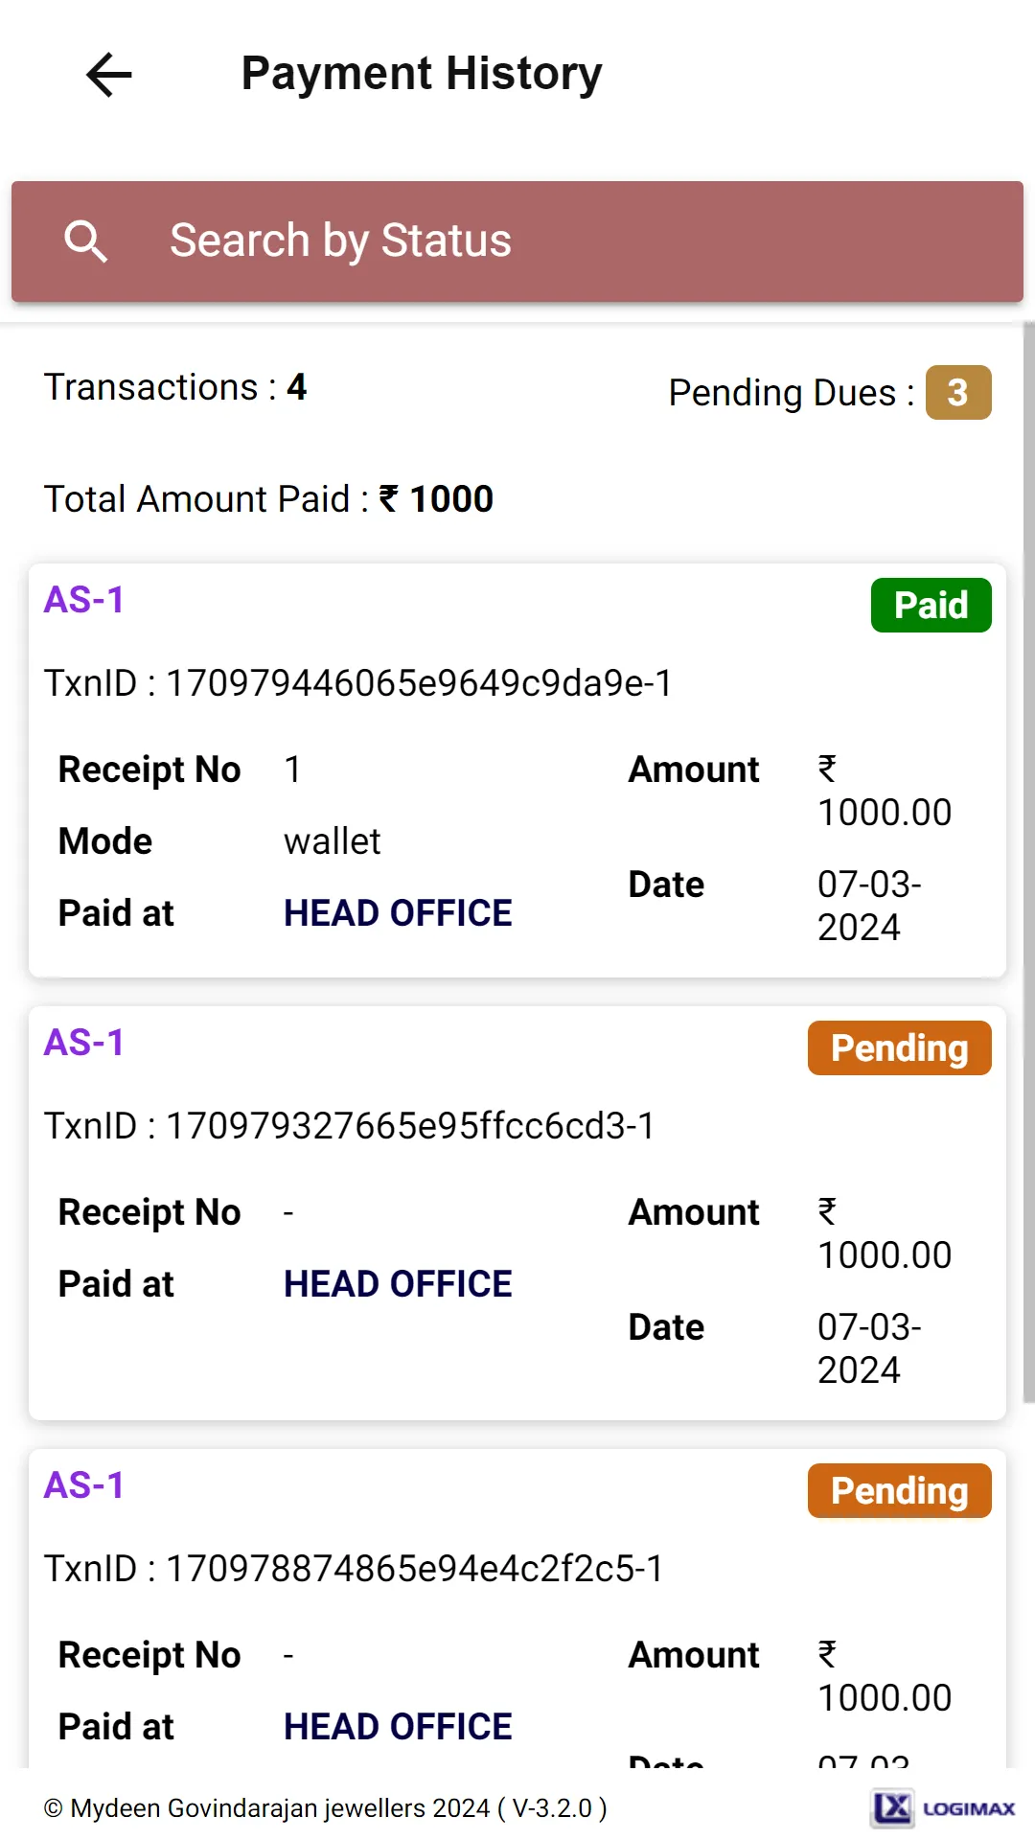Viewport: 1035px width, 1840px height.
Task: Click the Pending Dues label
Action: click(792, 393)
